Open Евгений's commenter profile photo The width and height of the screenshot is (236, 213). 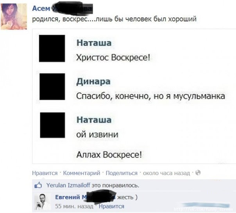[x=42, y=202]
